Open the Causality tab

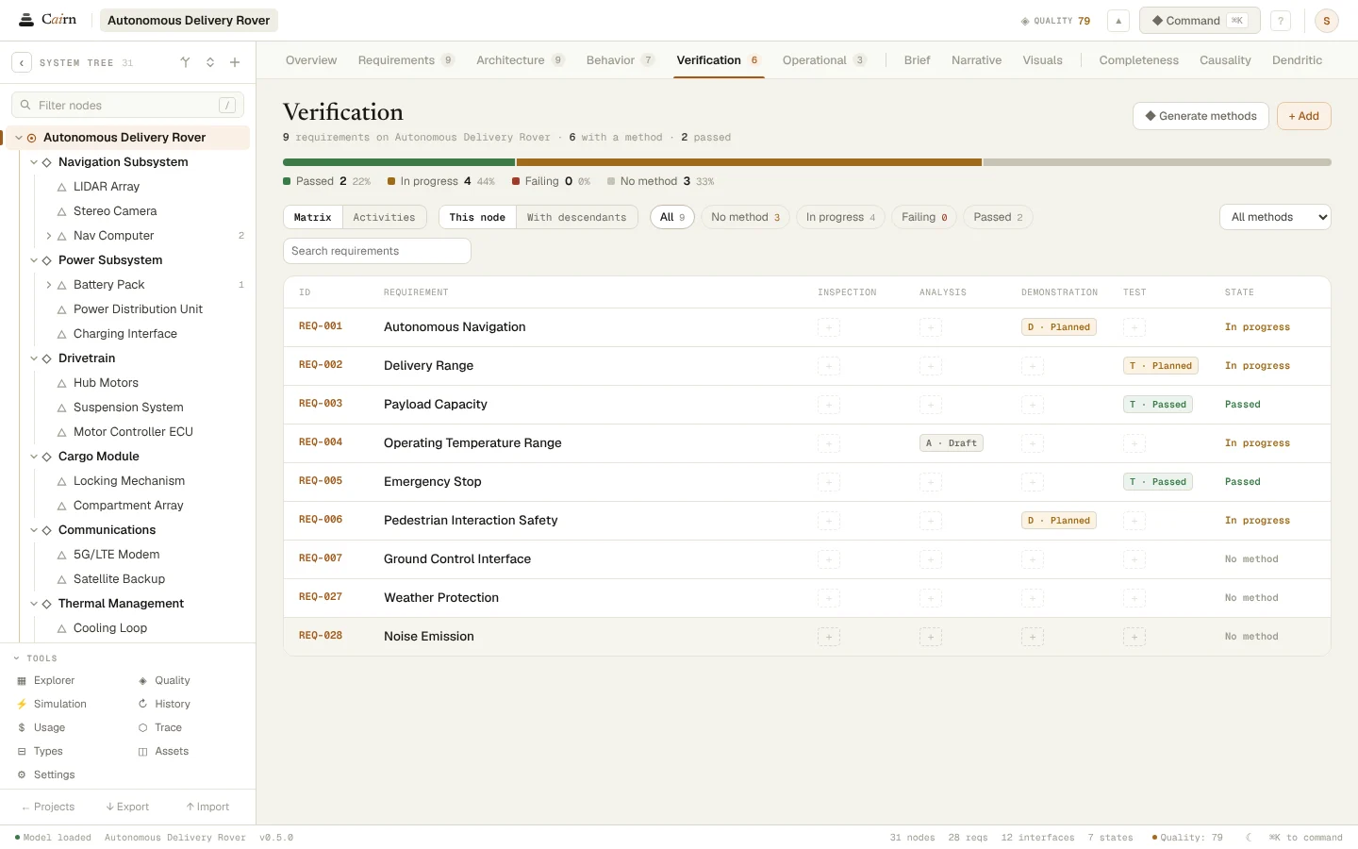coord(1225,60)
